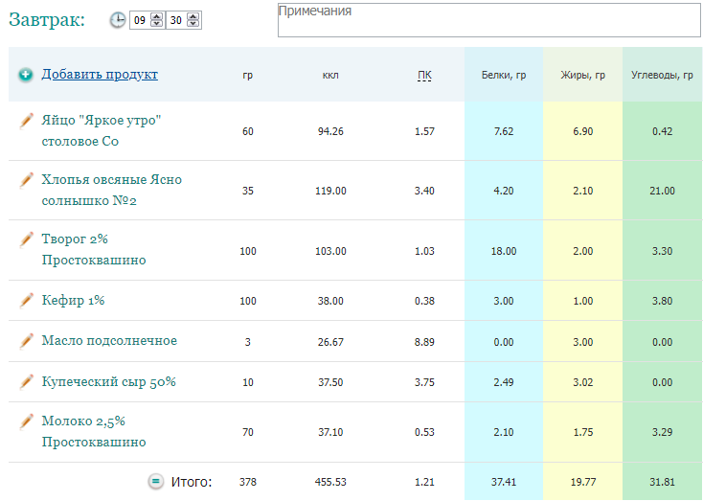
Task: Select the 7.62 protein cell
Action: coord(504,131)
